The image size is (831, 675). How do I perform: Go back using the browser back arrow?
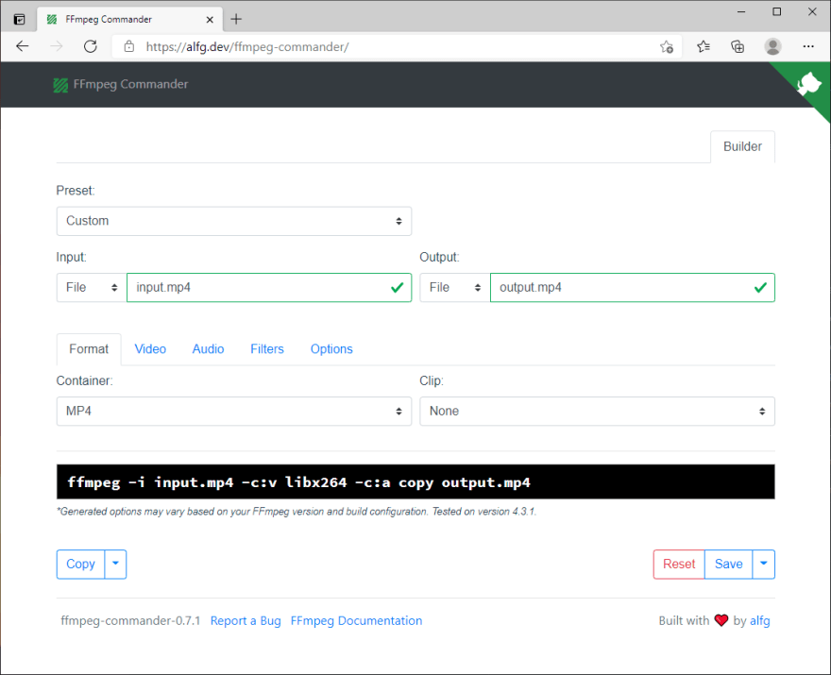click(23, 46)
